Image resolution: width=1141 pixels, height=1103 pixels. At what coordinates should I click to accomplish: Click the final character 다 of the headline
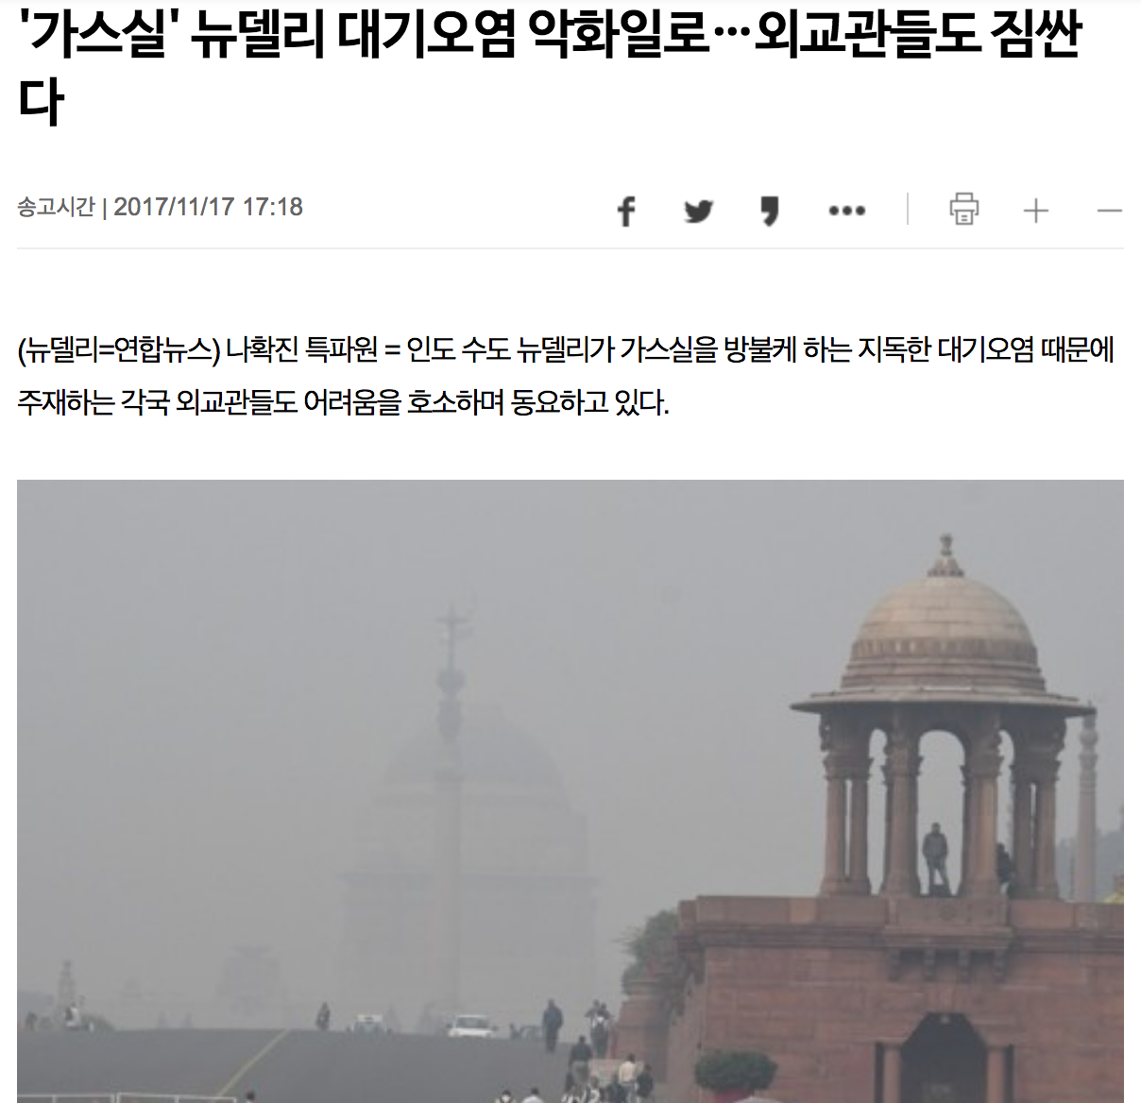41,102
